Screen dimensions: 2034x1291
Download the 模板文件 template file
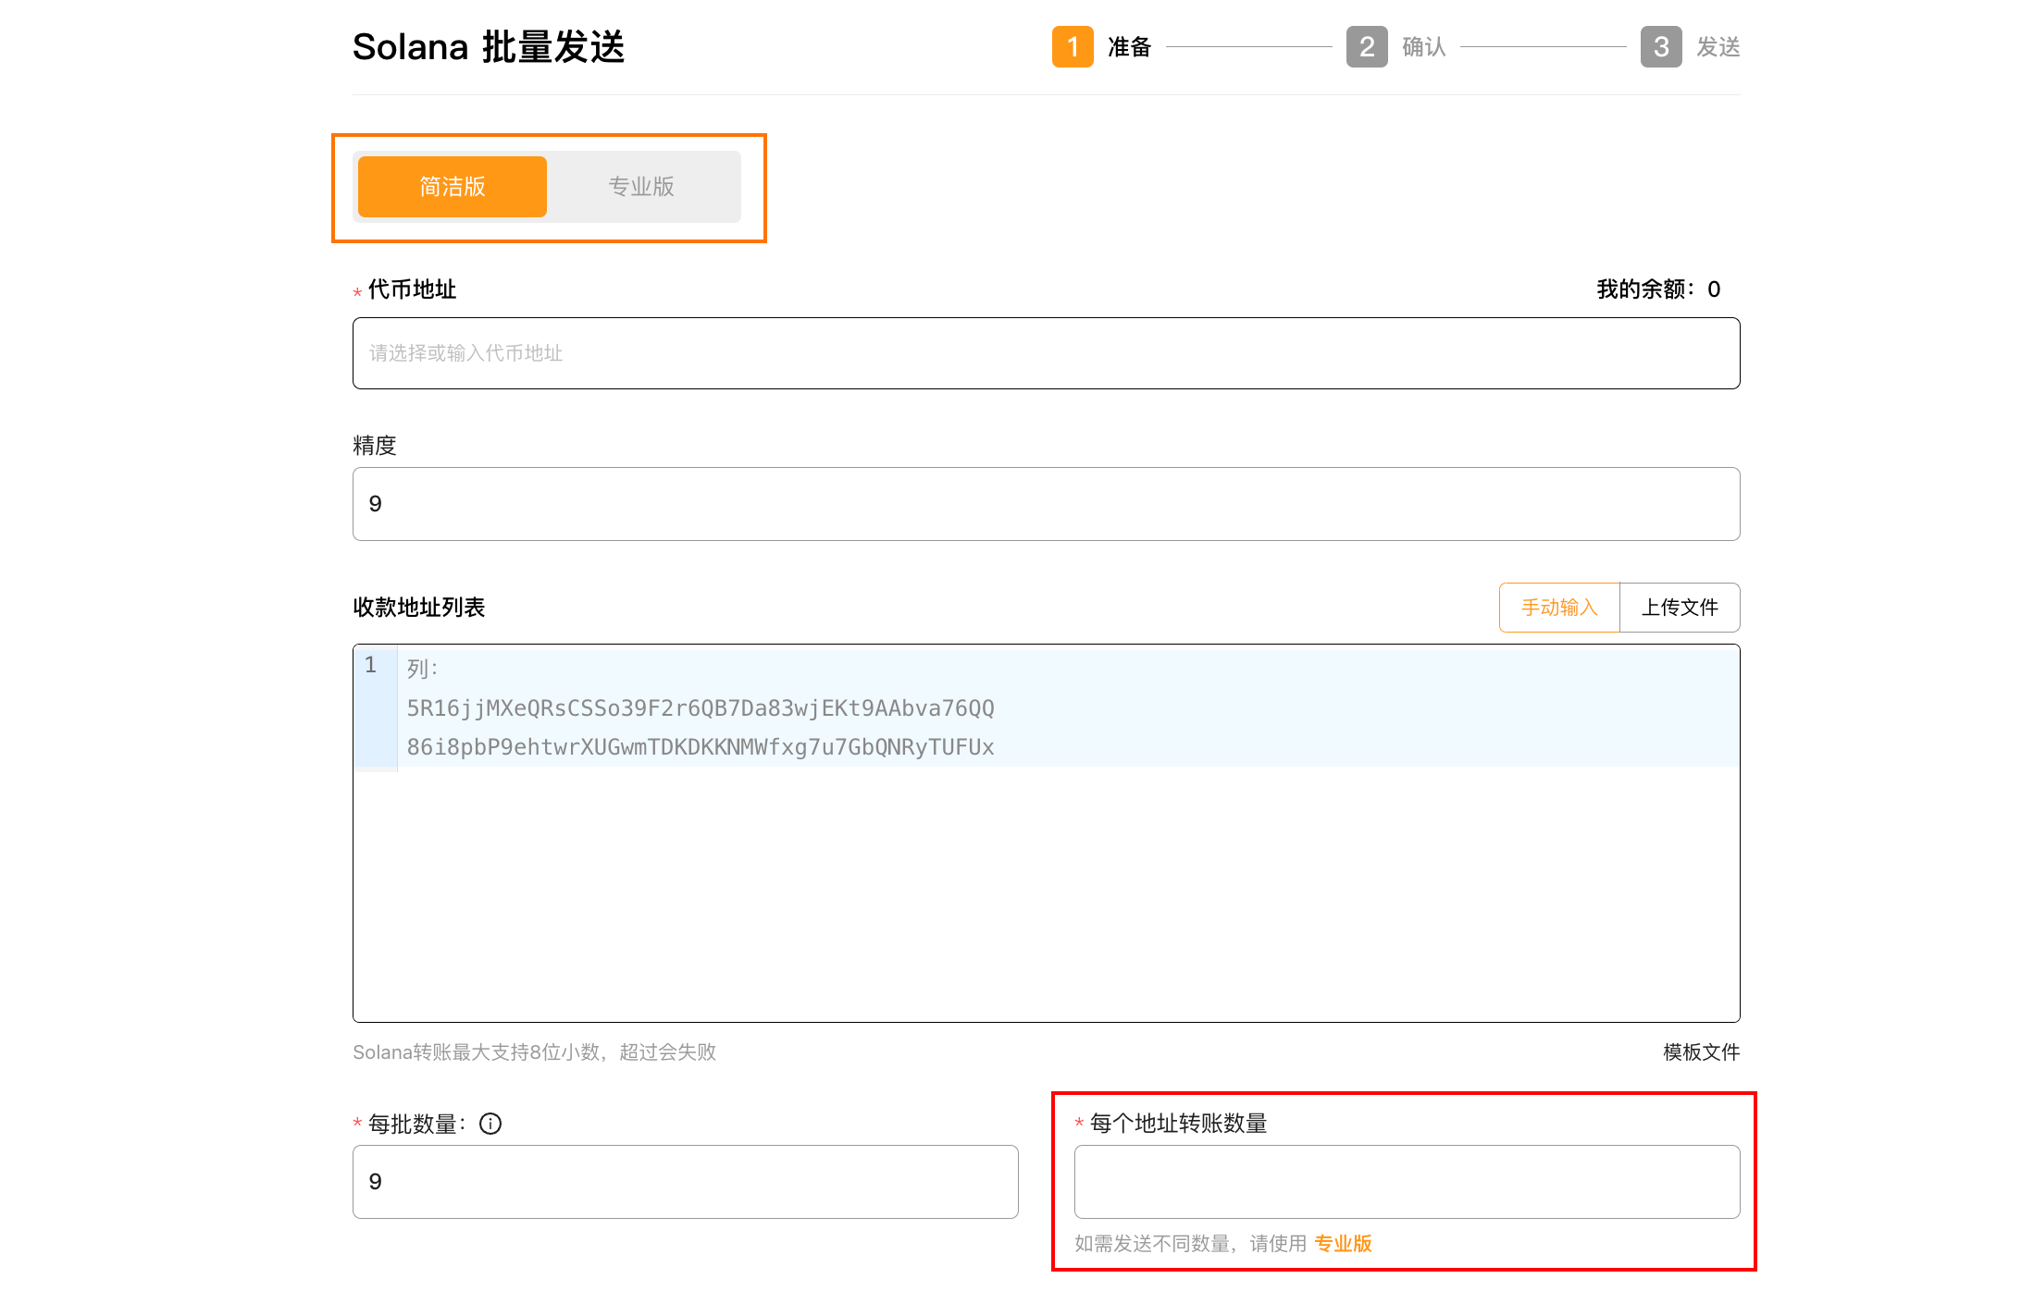[x=1701, y=1052]
